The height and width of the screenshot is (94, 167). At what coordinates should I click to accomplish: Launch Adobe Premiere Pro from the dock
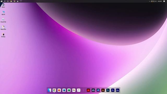click(x=113, y=90)
